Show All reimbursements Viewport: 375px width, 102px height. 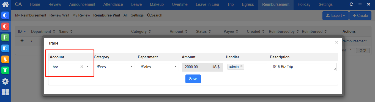click(125, 15)
